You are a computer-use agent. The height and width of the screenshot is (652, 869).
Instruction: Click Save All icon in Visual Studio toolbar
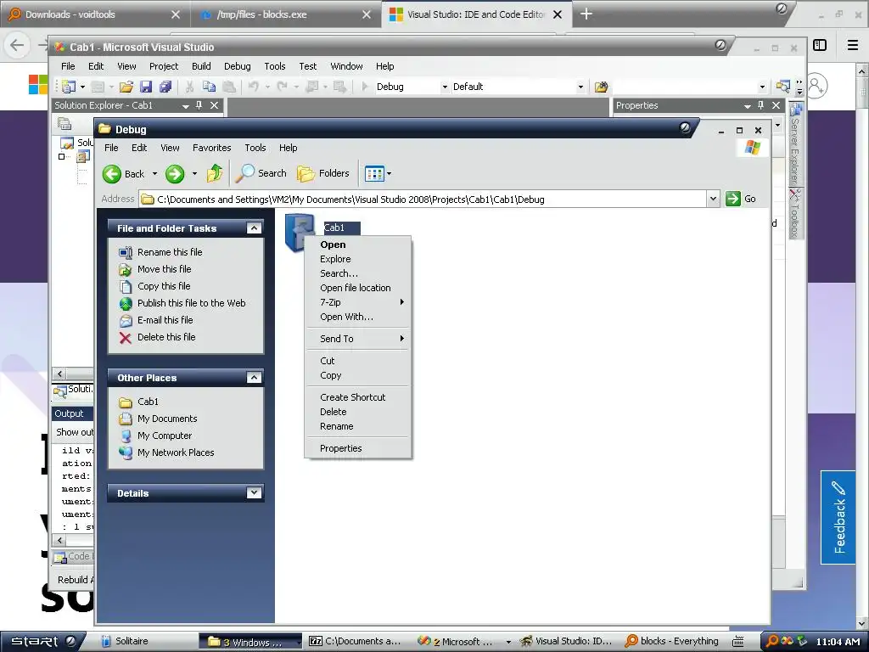pyautogui.click(x=165, y=87)
